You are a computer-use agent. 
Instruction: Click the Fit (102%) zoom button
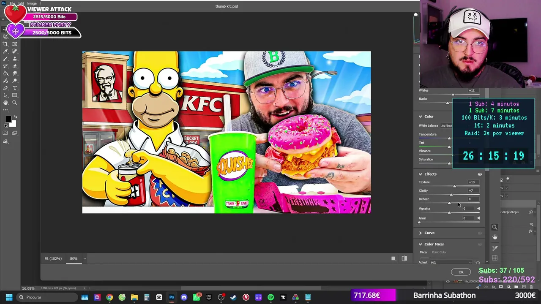point(53,258)
